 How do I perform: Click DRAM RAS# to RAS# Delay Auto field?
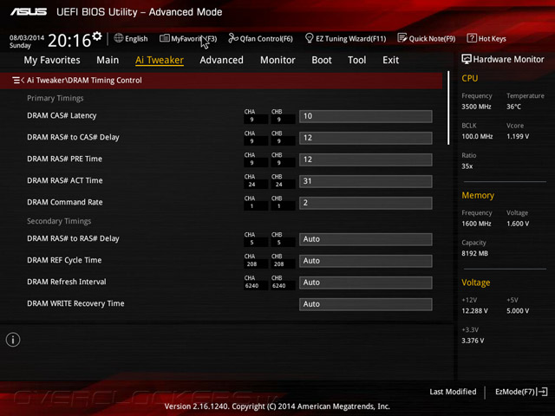(366, 239)
